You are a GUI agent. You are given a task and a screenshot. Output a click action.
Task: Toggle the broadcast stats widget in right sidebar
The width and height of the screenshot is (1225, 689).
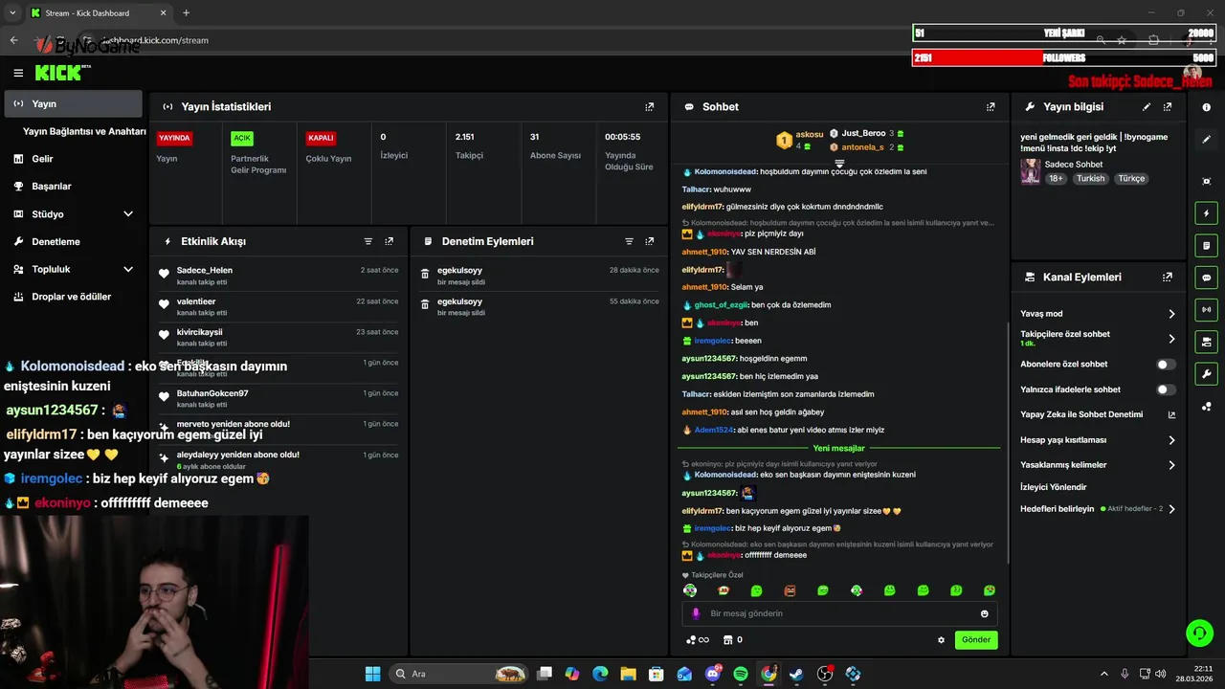pyautogui.click(x=1207, y=309)
